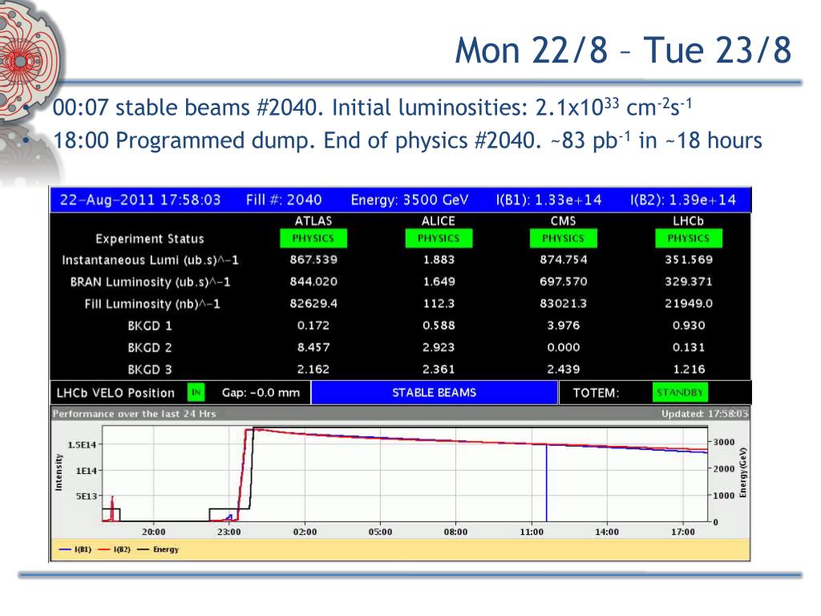
Task: Click the Energy black legend line
Action: tap(143, 549)
